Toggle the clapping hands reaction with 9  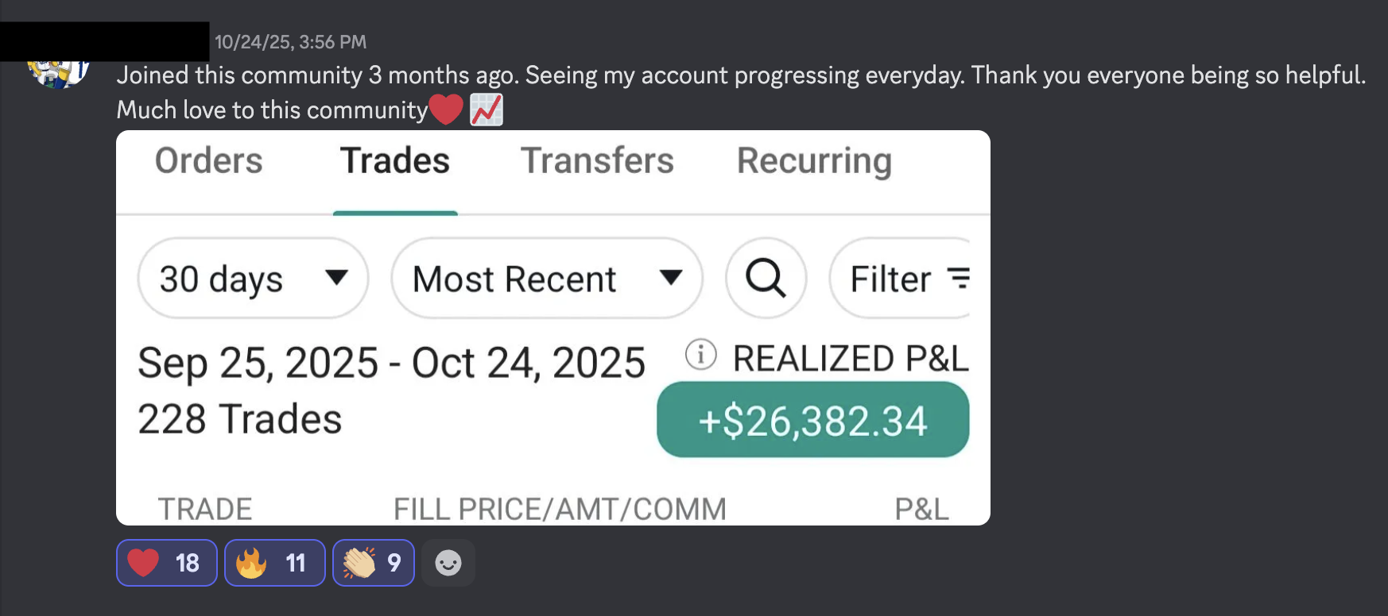click(x=373, y=563)
